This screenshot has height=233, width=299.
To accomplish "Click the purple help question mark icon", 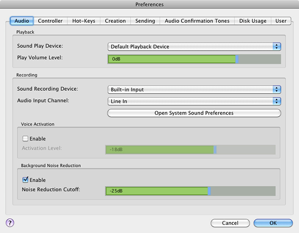I will pos(10,223).
